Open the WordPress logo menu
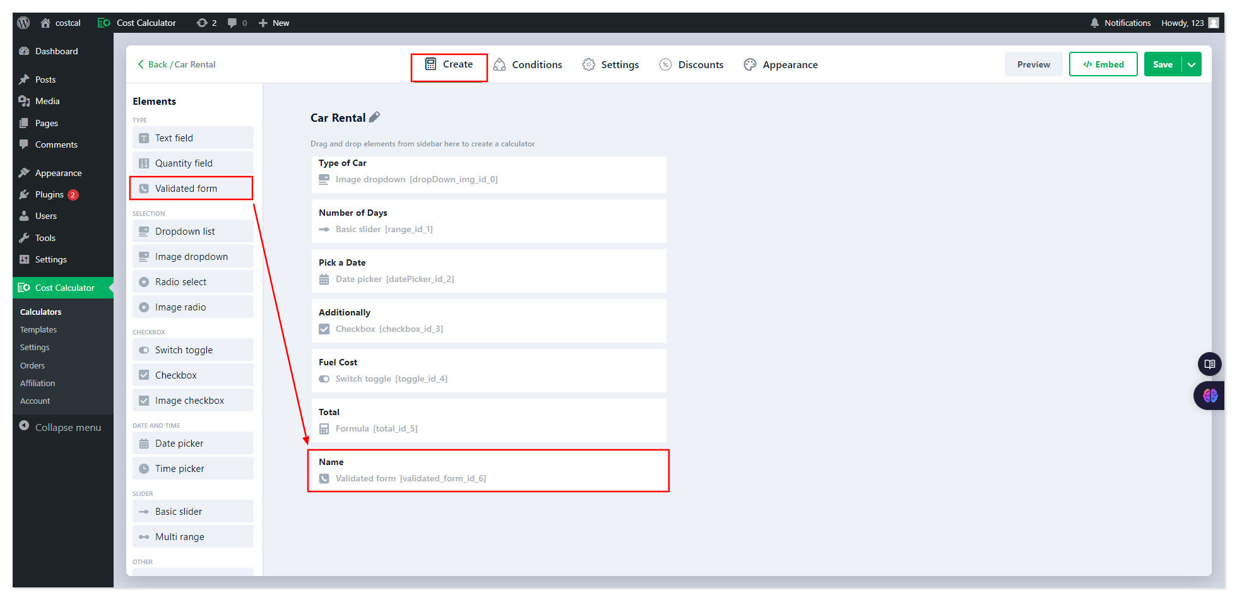Viewport: 1237px width, 600px height. (23, 23)
